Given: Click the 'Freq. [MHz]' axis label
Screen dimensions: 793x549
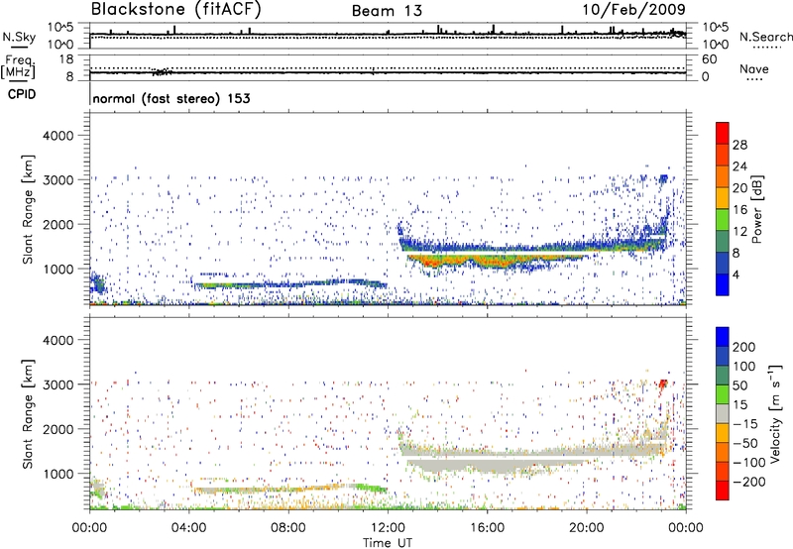Looking at the screenshot, I should 19,66.
